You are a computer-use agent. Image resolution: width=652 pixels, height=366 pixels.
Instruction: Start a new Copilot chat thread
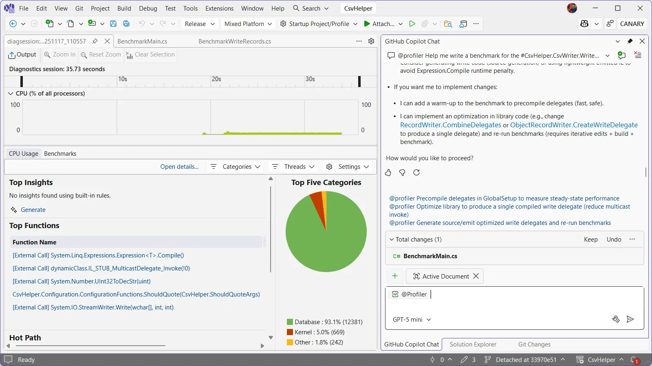pos(621,55)
